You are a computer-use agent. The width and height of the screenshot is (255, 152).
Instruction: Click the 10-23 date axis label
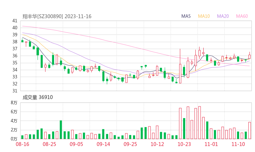[x=184, y=144]
